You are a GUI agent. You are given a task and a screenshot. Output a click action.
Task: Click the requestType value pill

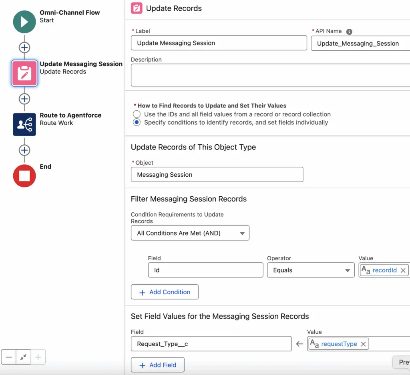[x=339, y=344]
